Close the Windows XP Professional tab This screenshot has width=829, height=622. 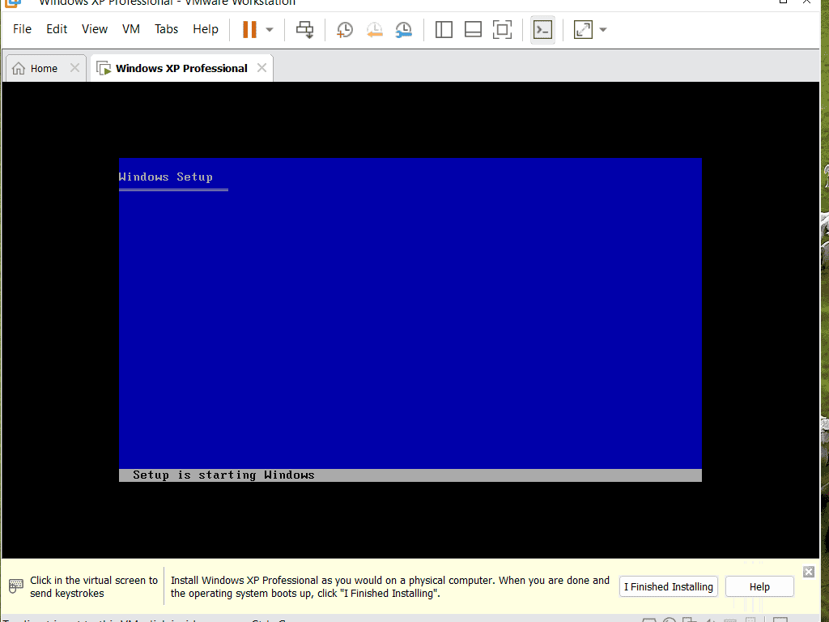tap(261, 68)
